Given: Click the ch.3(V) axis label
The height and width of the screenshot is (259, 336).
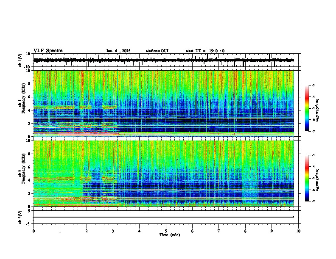Looking at the screenshot, I should [20, 217].
